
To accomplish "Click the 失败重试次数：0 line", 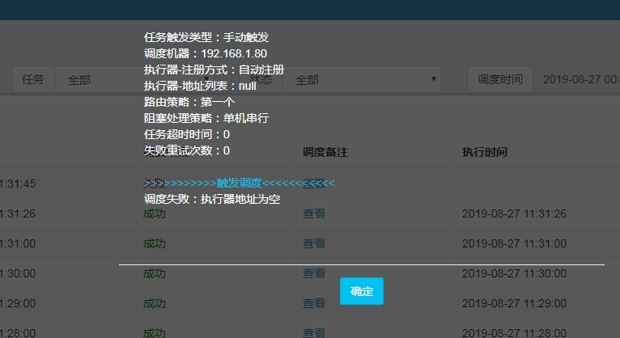I will pos(187,150).
